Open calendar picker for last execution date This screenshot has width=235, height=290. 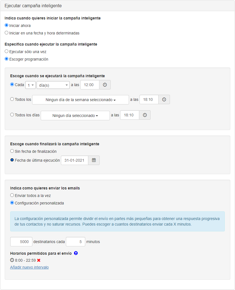(94, 160)
